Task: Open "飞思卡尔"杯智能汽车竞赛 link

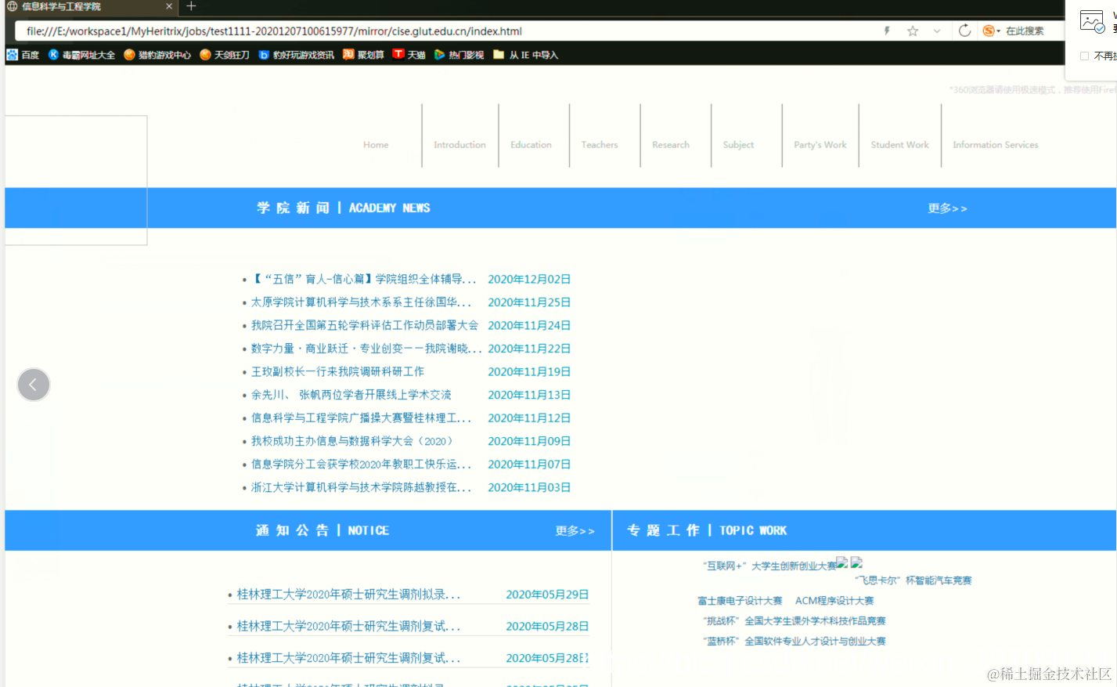Action: 913,580
